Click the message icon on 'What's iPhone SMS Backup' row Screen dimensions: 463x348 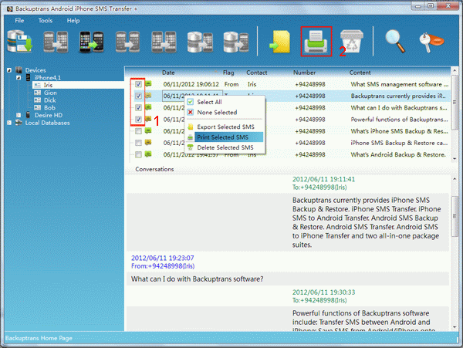[148, 130]
